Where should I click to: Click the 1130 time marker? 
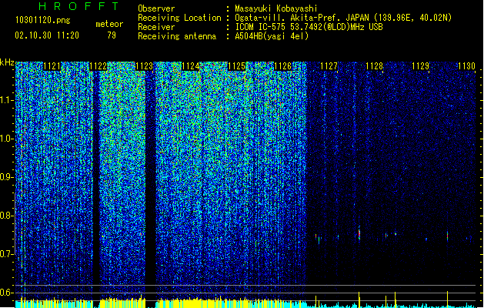[466, 66]
